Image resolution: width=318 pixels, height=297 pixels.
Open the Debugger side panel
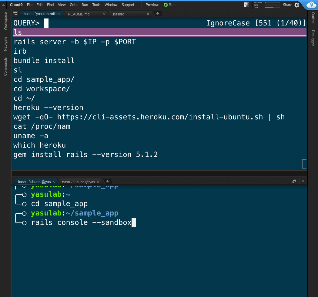click(x=313, y=38)
